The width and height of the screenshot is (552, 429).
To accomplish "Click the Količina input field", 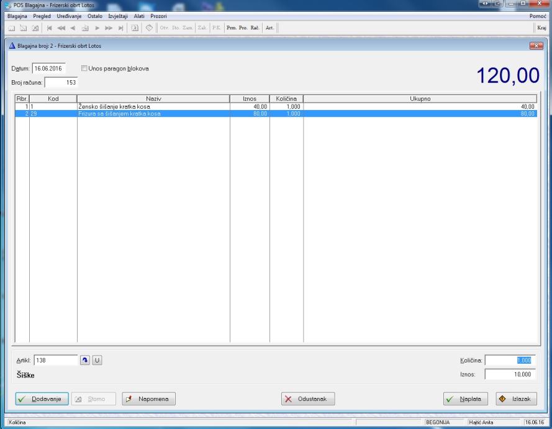I will coord(510,360).
